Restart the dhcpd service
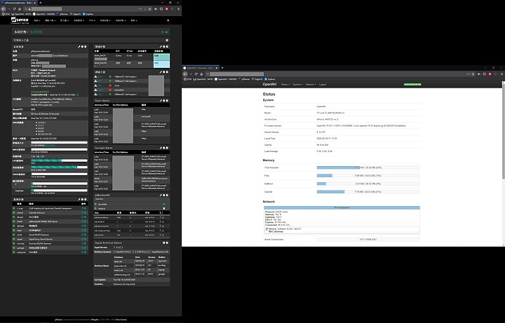Image resolution: width=505 pixels, height=323 pixels. [x=83, y=217]
